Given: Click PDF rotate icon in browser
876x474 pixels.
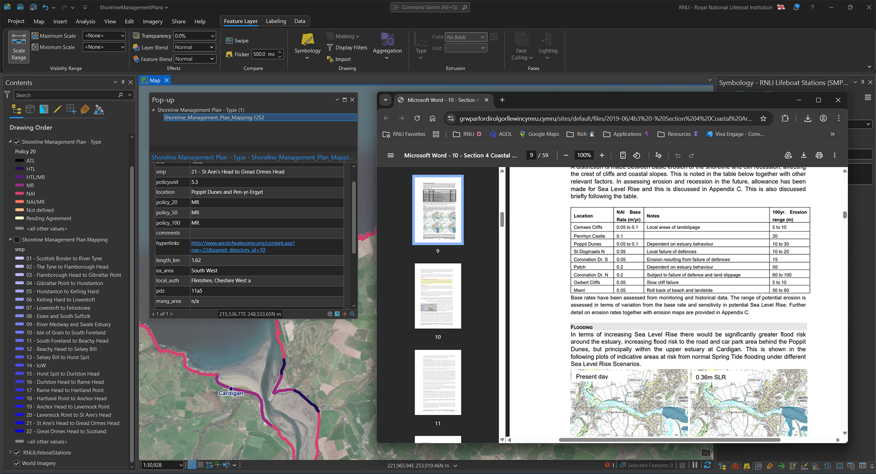Looking at the screenshot, I should tap(637, 155).
